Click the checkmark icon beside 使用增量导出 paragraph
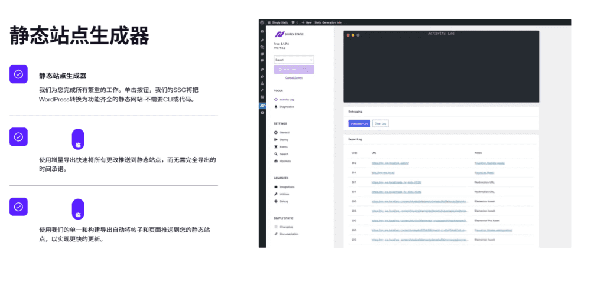605x285 pixels. pos(18,137)
